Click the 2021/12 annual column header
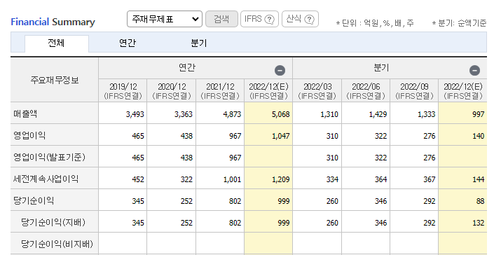Viewport: 494px width, 255px height. (220, 90)
